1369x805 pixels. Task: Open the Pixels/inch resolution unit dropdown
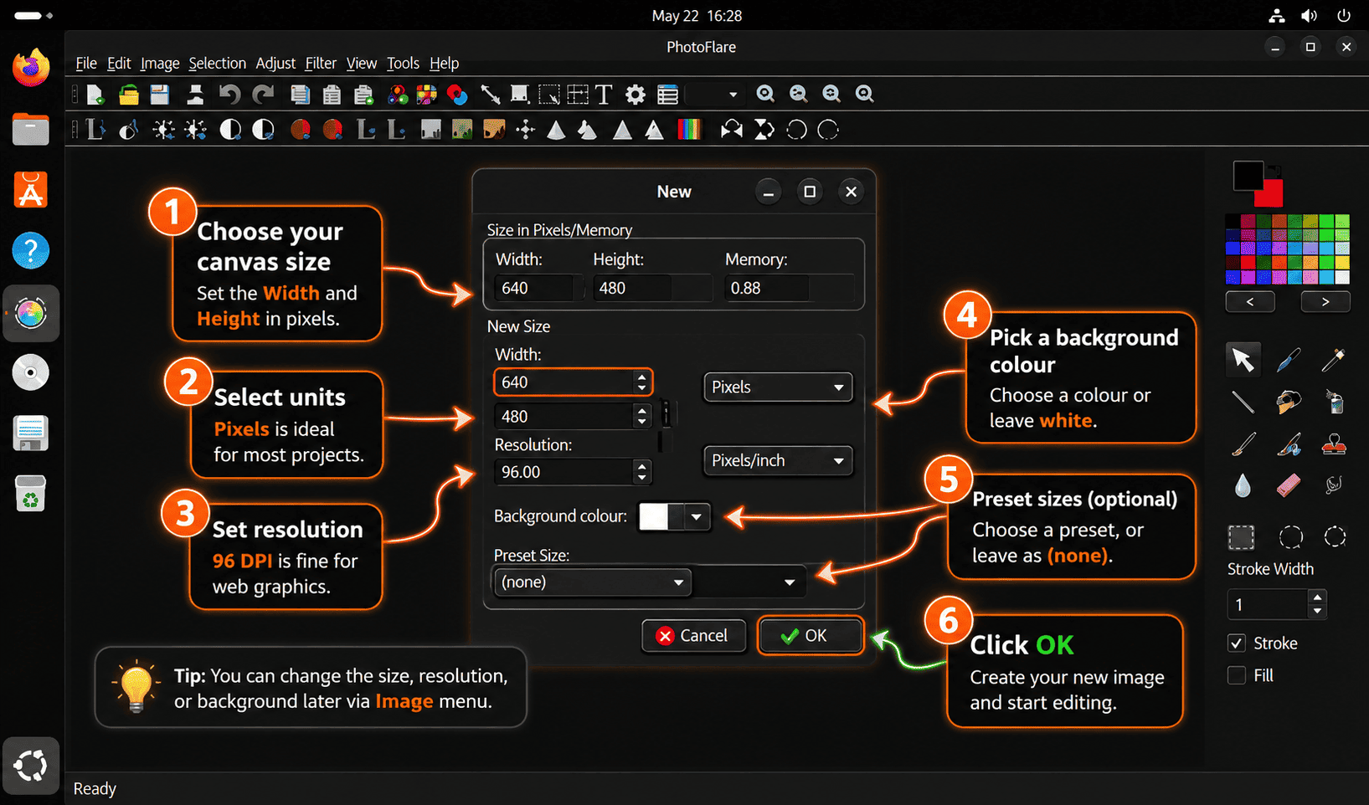(x=778, y=461)
